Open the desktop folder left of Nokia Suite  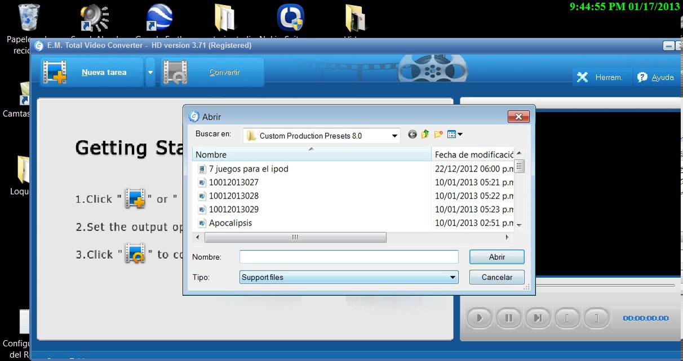tap(225, 18)
